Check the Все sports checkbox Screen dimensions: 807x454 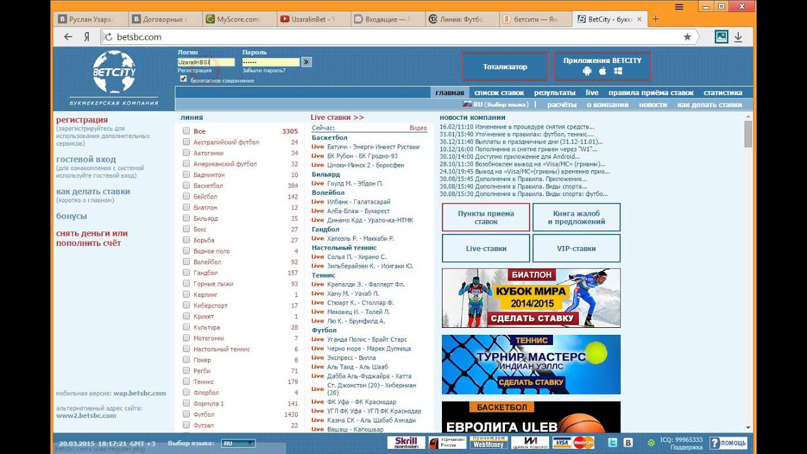(186, 131)
